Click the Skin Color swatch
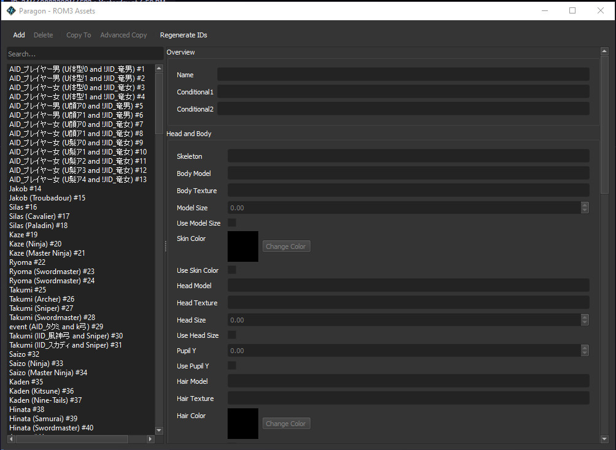 (x=243, y=246)
